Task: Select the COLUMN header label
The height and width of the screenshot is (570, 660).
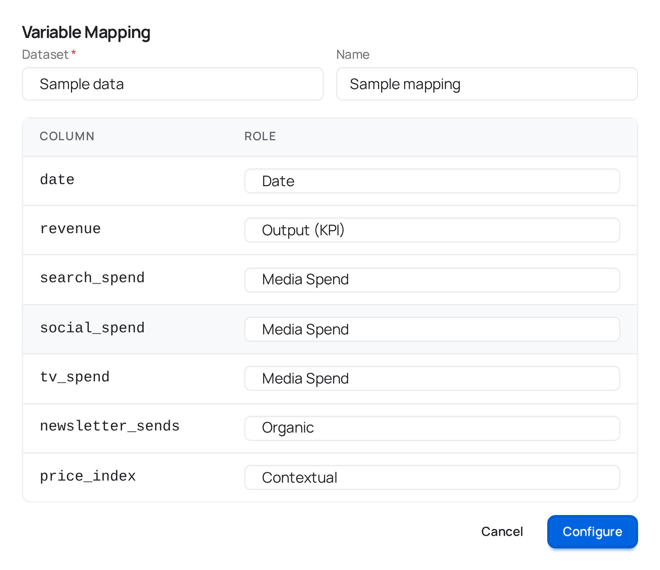Action: point(67,136)
